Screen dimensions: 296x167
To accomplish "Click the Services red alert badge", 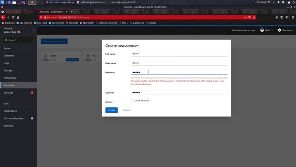I will [x=32, y=93].
